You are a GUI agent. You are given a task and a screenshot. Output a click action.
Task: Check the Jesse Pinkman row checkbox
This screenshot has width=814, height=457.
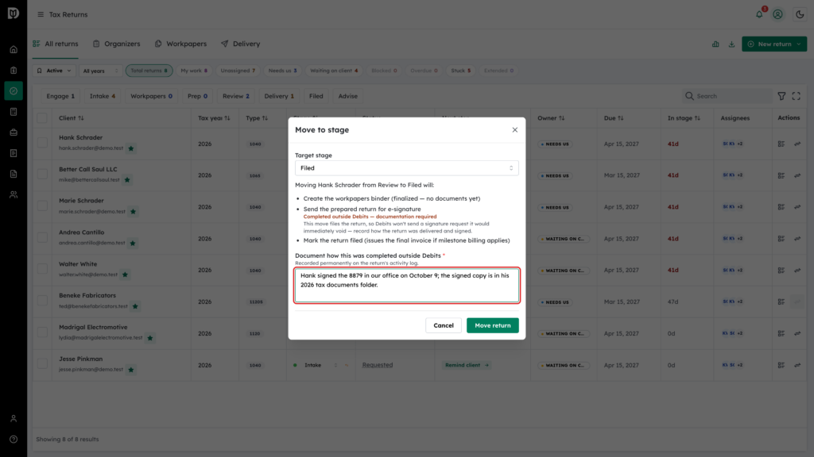coord(42,363)
